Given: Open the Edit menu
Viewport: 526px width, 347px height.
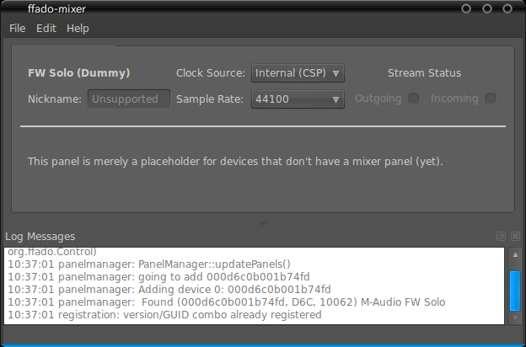Looking at the screenshot, I should click(46, 29).
